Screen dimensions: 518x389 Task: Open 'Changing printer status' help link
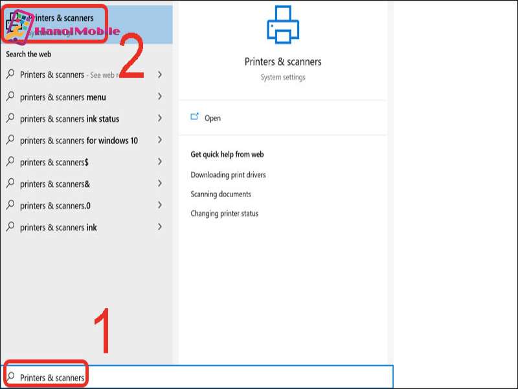[224, 213]
